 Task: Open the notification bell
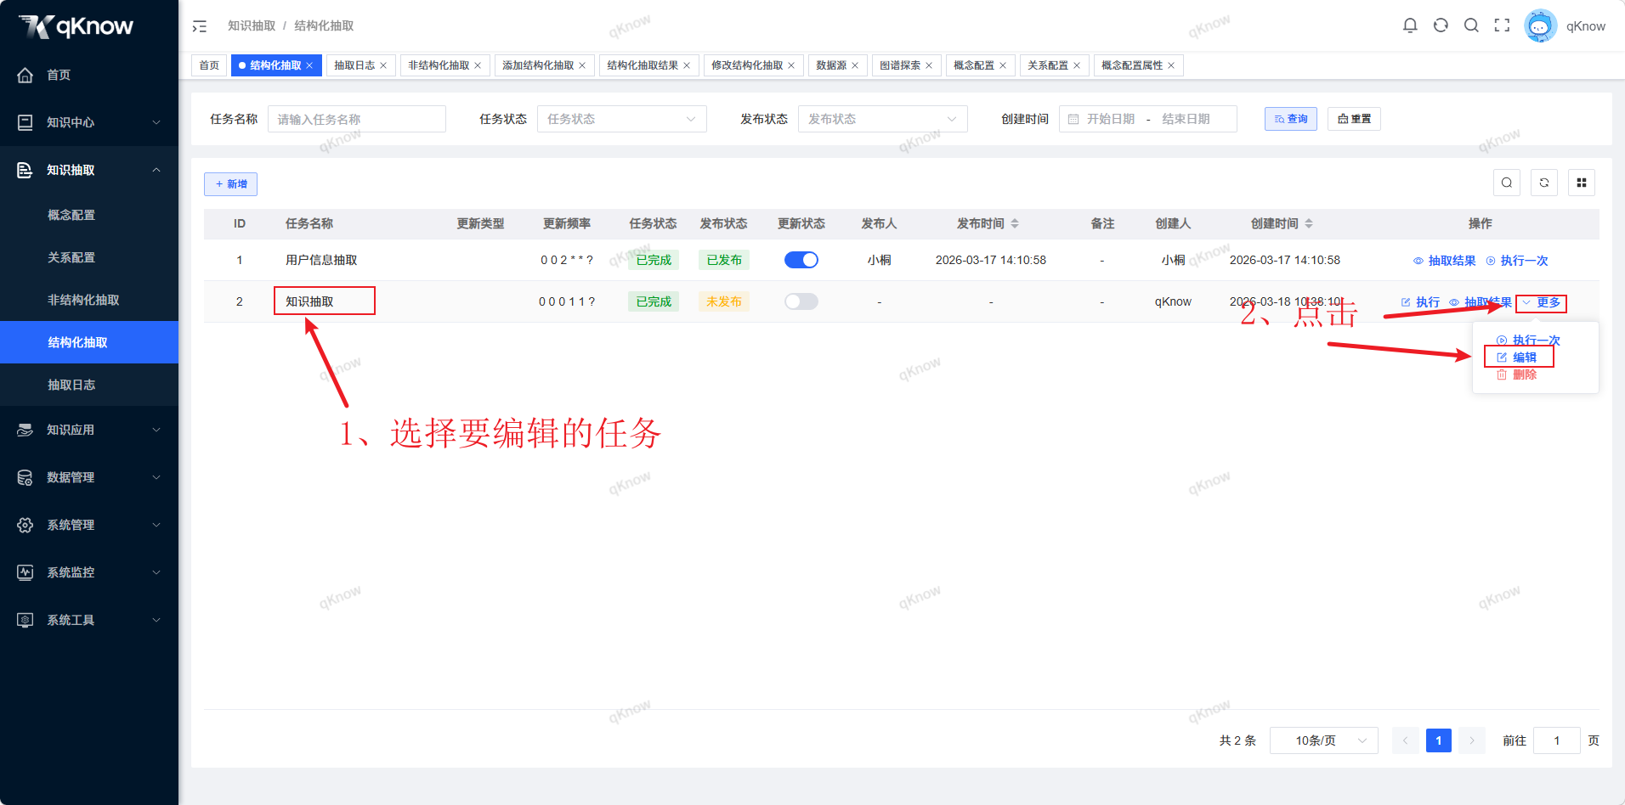[x=1410, y=25]
